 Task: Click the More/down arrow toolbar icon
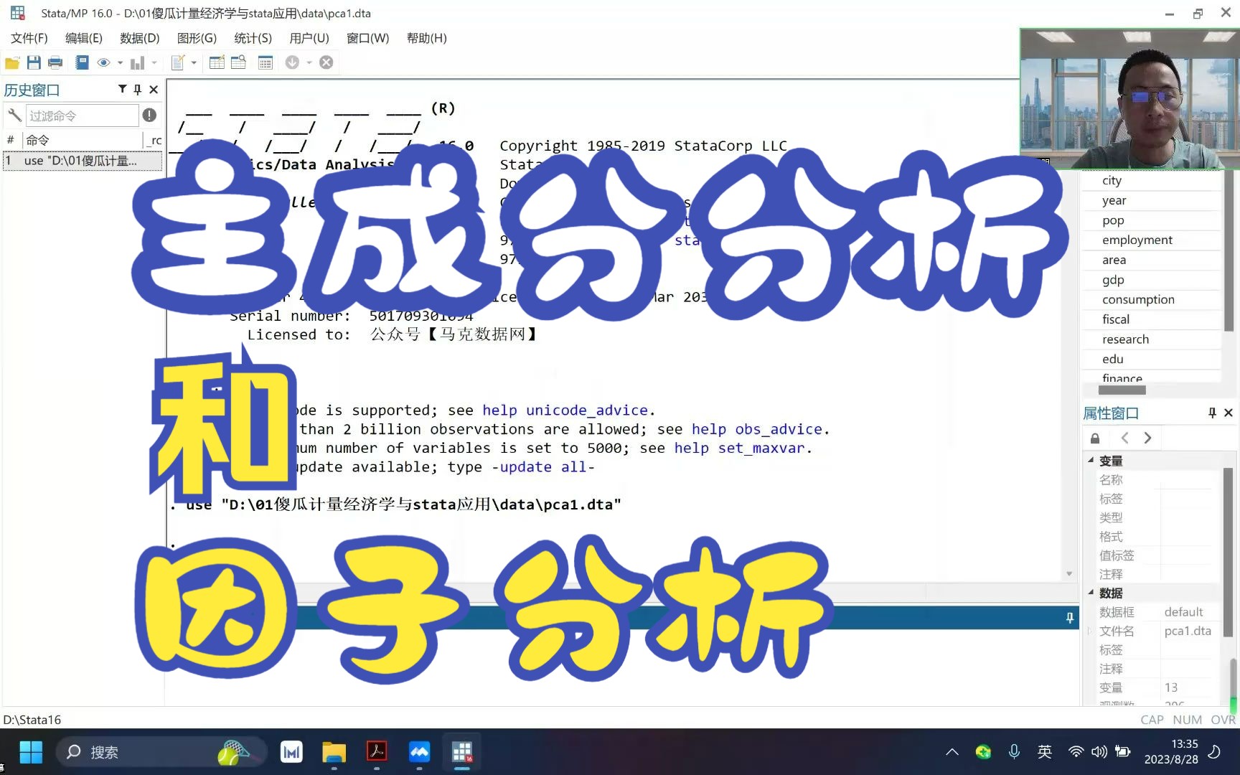coord(292,62)
